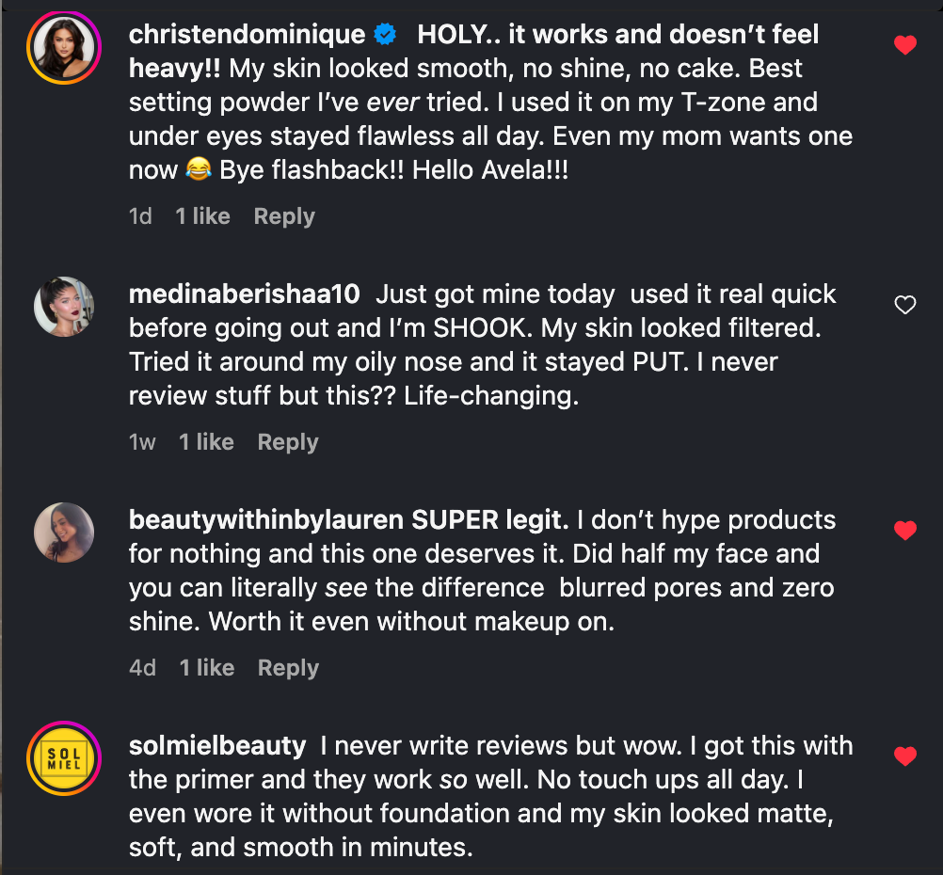Open medinaberishaa10's avatar
This screenshot has width=943, height=875.
click(x=64, y=306)
